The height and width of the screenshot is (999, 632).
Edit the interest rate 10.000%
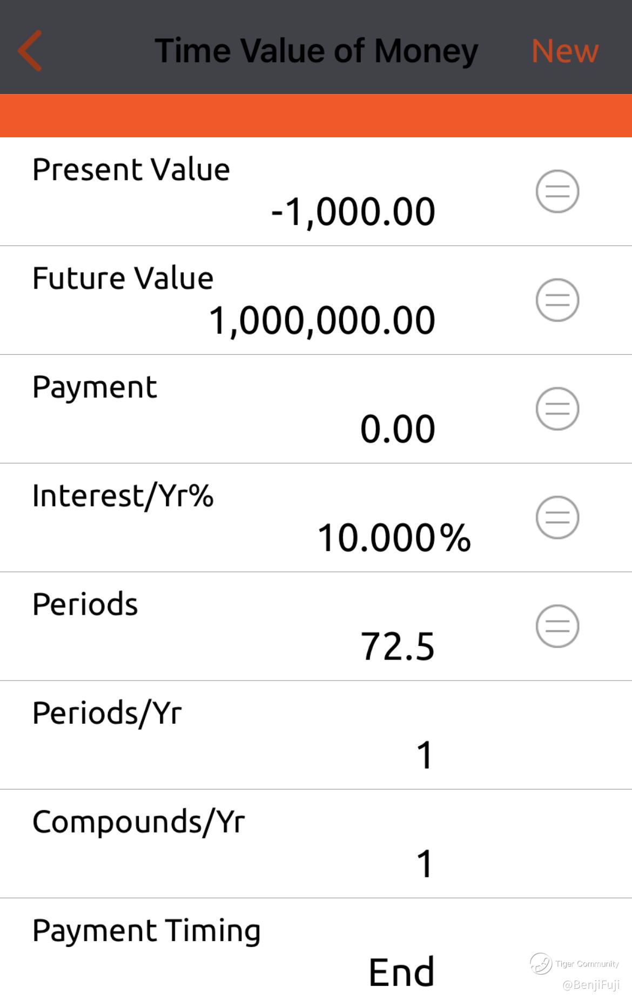pos(394,538)
